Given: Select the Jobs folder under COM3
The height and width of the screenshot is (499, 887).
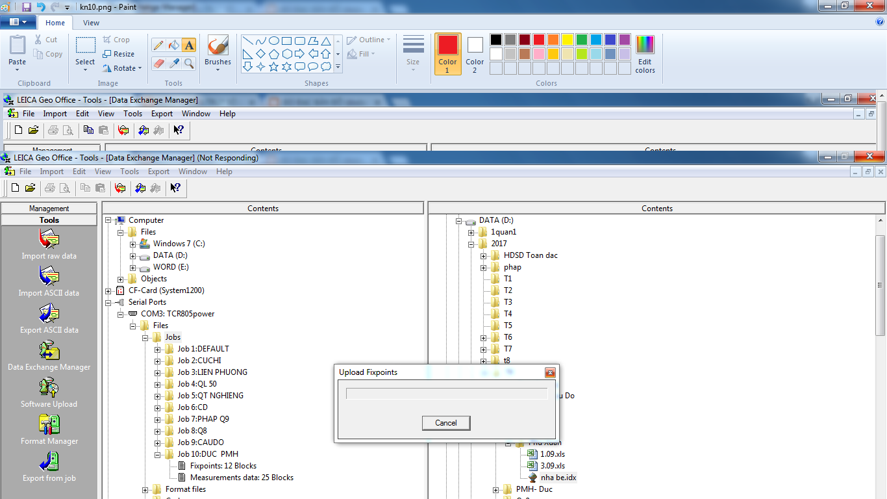Looking at the screenshot, I should (173, 337).
